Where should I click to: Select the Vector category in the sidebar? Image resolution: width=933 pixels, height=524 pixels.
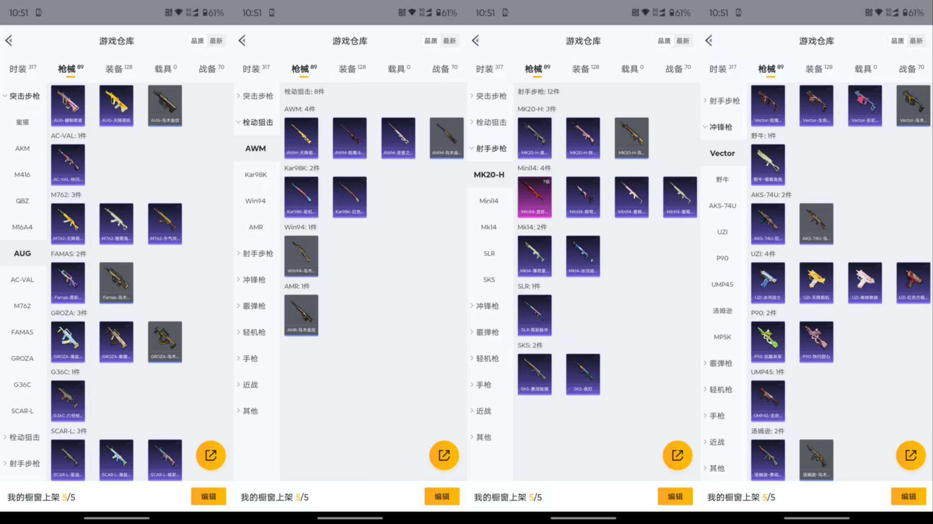723,153
